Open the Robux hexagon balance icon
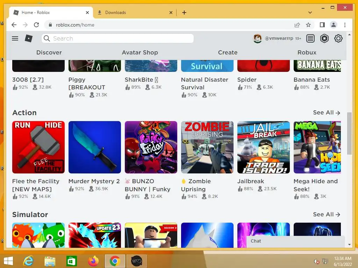358x268 pixels. coord(324,38)
